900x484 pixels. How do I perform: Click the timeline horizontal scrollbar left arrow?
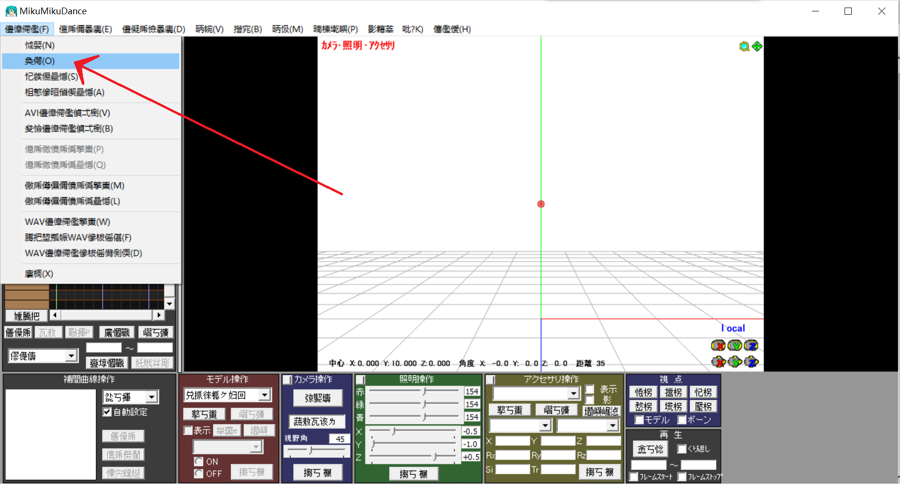click(x=55, y=315)
